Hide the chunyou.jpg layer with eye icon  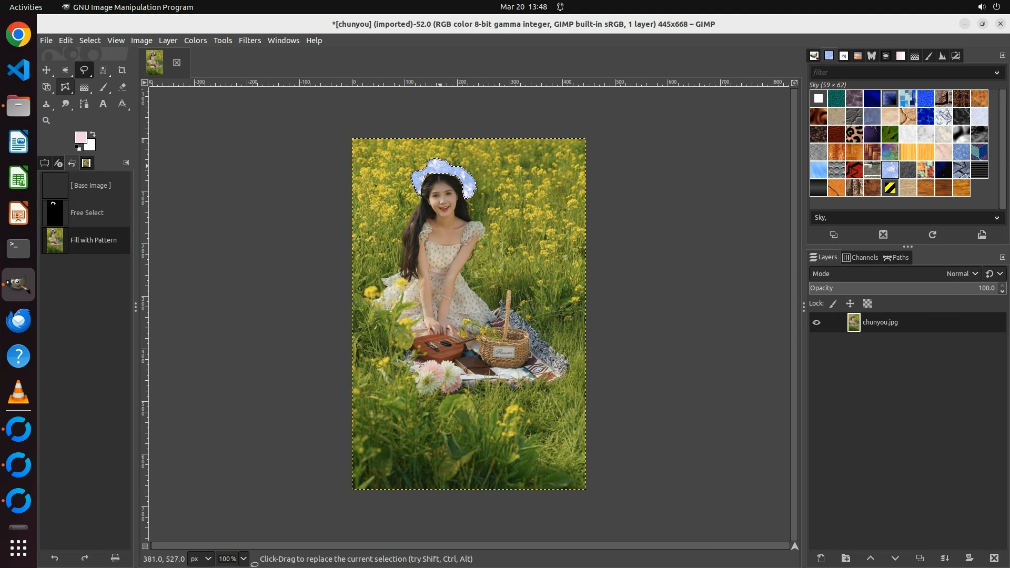click(x=816, y=322)
